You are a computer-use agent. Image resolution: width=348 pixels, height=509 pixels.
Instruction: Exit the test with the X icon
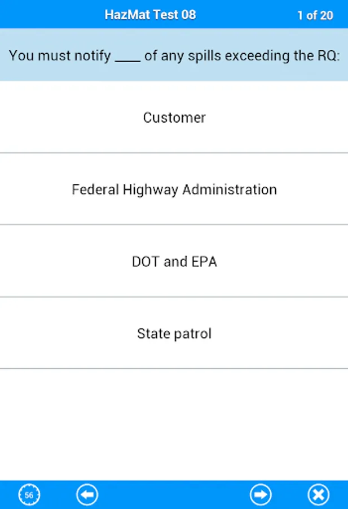click(x=318, y=495)
